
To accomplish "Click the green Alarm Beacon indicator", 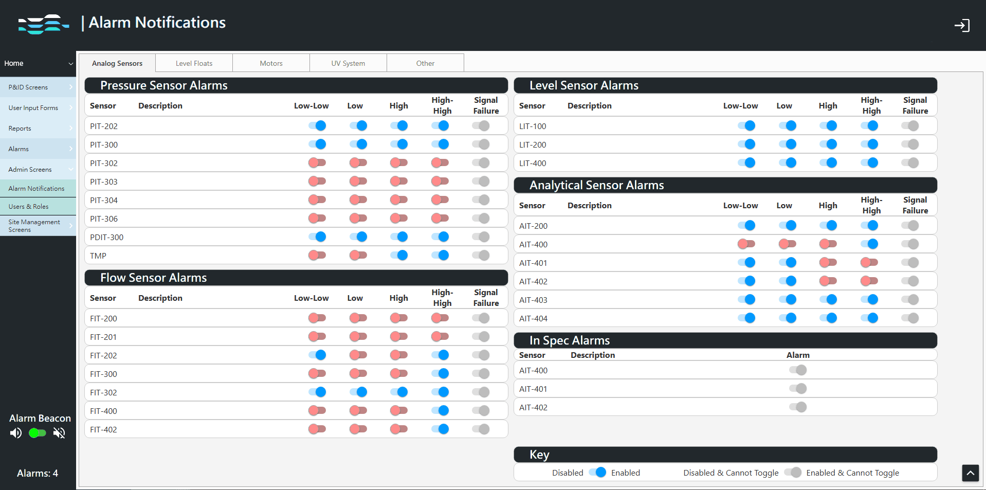I will pos(36,433).
